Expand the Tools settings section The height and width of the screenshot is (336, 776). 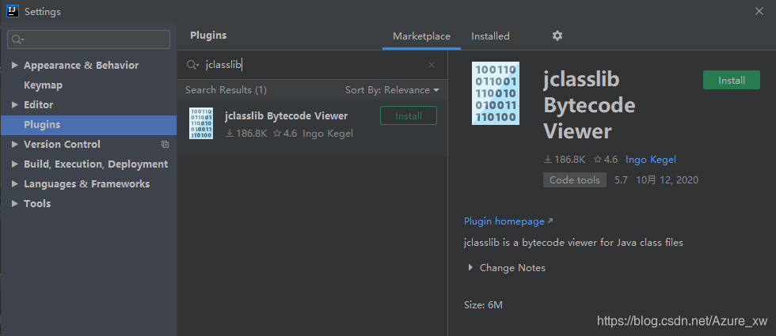coord(15,204)
